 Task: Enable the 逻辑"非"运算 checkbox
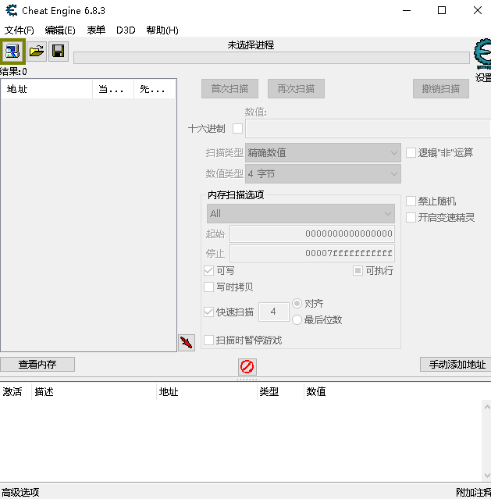[411, 153]
